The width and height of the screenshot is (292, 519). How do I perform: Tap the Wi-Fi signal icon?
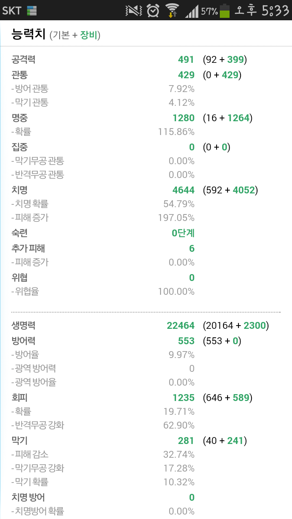pos(172,11)
